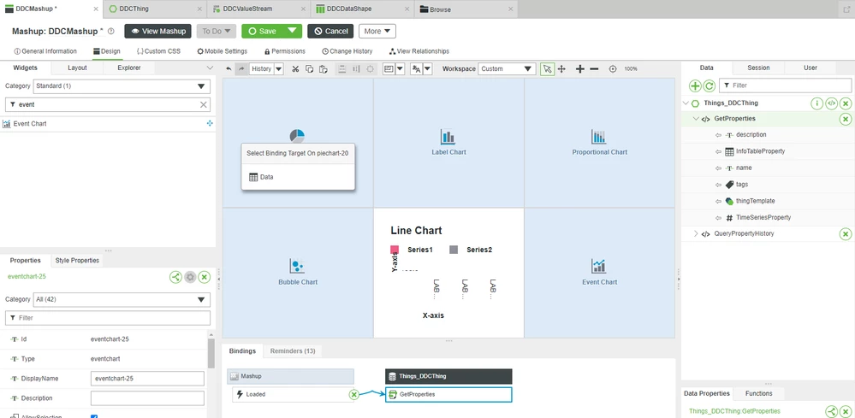Click the undo arrow in the workspace toolbar
The width and height of the screenshot is (855, 418).
(229, 69)
